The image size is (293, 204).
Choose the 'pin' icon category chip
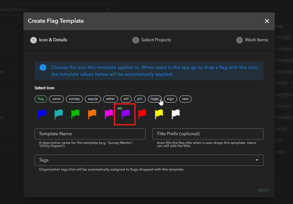[x=140, y=99]
